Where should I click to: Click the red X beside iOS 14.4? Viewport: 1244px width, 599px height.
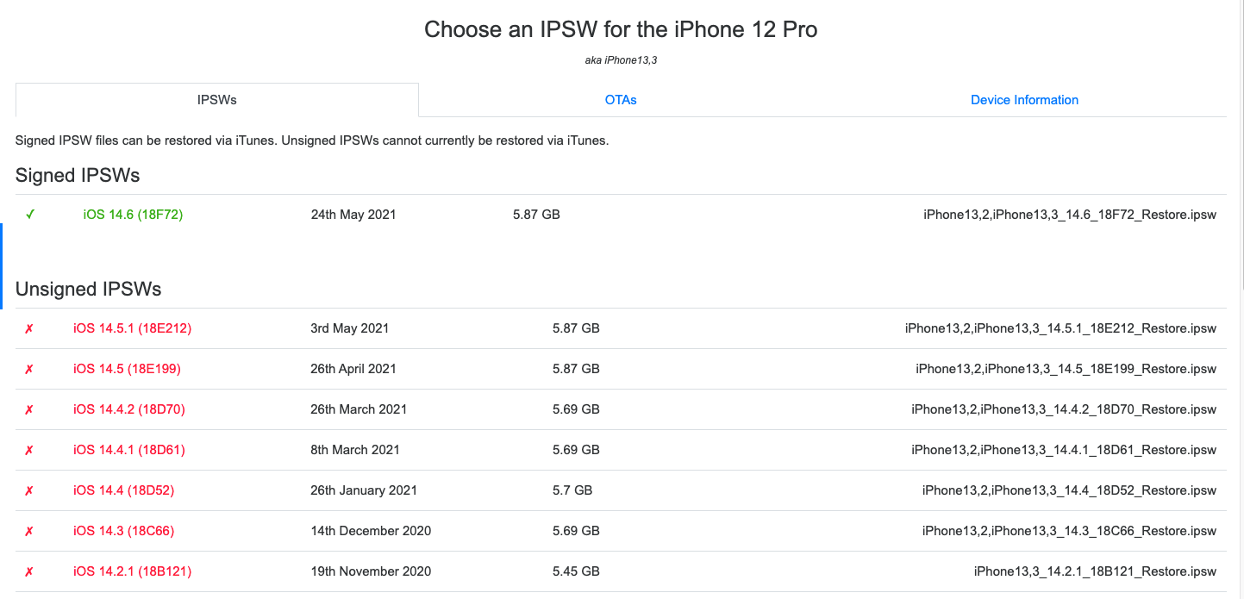click(x=28, y=490)
